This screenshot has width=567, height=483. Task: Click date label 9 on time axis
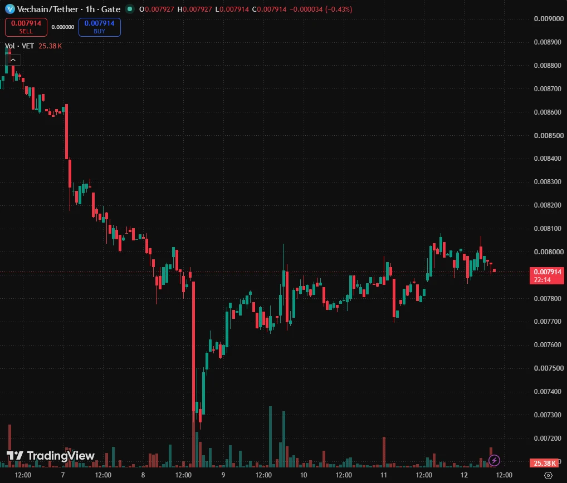(x=223, y=475)
